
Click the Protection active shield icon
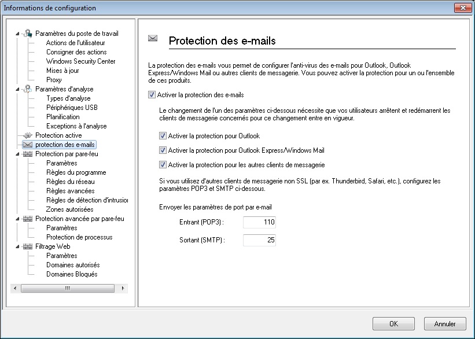coord(28,135)
